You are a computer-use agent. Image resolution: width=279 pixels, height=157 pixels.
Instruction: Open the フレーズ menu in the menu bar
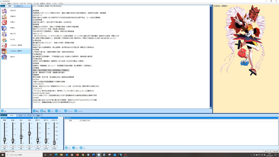tap(36, 3)
